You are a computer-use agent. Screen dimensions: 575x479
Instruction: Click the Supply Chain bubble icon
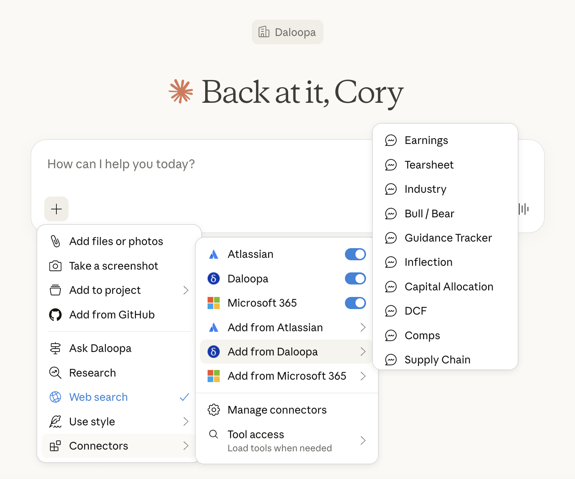click(x=391, y=360)
